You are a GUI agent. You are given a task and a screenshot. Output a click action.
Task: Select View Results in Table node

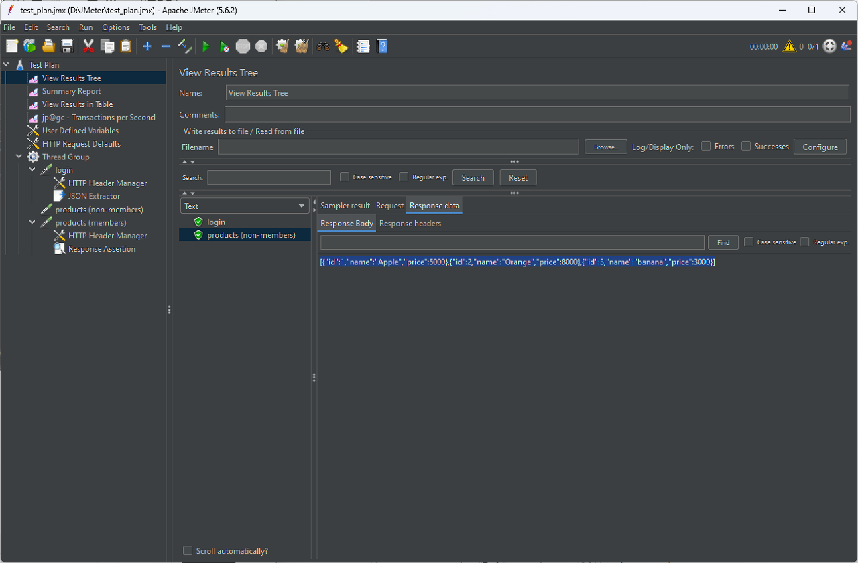[x=77, y=104]
